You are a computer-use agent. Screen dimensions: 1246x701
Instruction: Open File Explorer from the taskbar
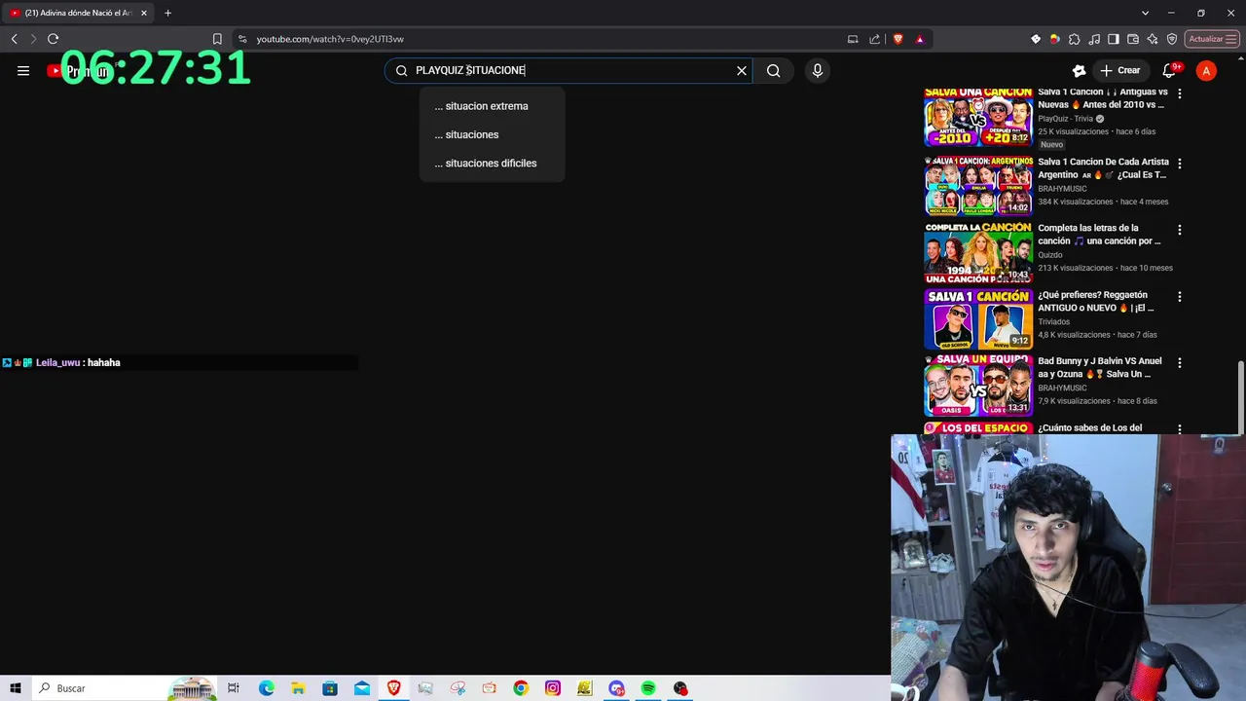click(x=298, y=688)
